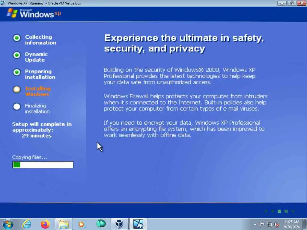307x230 pixels.
Task: Click the VirtualBox window title icon
Action: [x=3, y=3]
